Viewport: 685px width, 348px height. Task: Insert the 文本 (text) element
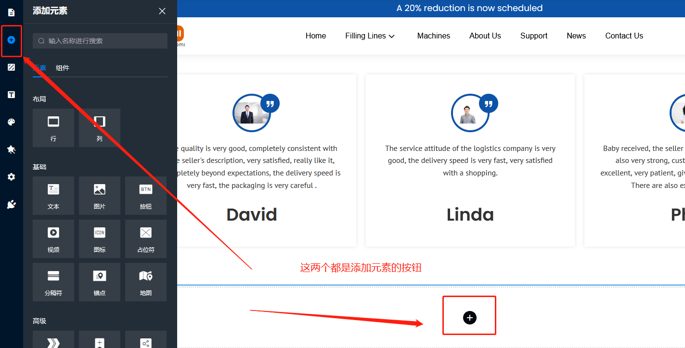(x=53, y=195)
